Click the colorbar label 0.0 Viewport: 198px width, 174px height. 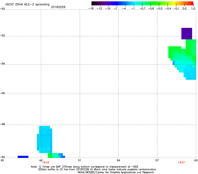pyautogui.click(x=185, y=9)
